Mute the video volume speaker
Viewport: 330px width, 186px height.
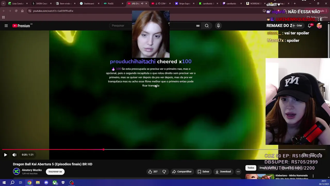click(x=14, y=155)
